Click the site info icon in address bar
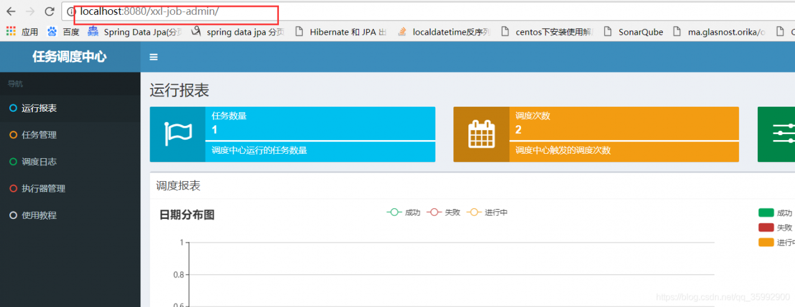 click(71, 12)
